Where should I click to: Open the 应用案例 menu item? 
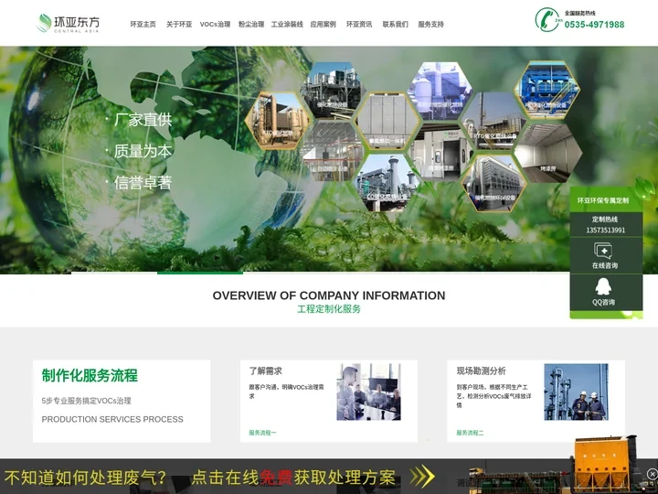pos(323,25)
